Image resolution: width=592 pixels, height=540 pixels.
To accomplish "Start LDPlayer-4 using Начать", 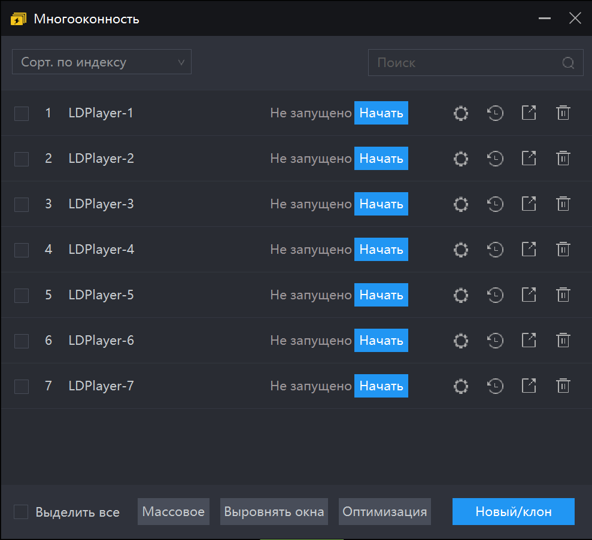I will coord(381,249).
